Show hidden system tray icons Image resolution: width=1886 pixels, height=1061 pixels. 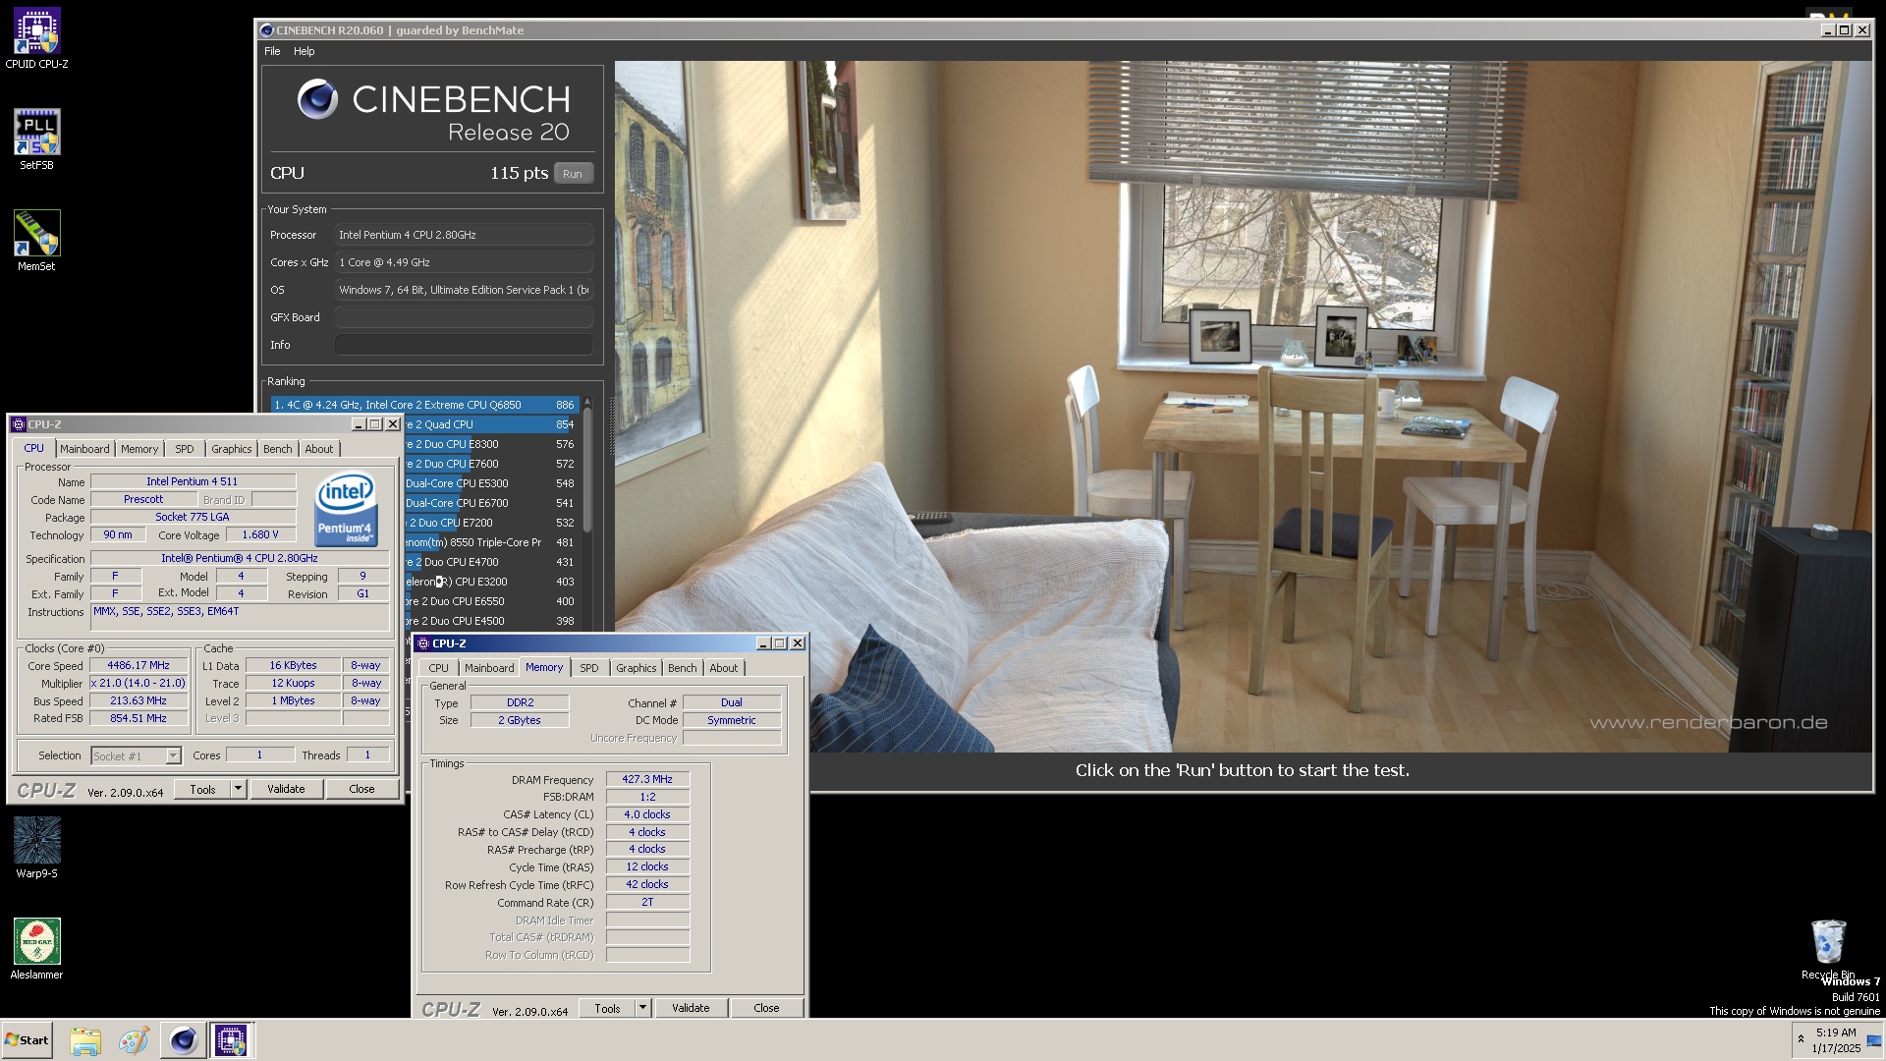click(1801, 1039)
